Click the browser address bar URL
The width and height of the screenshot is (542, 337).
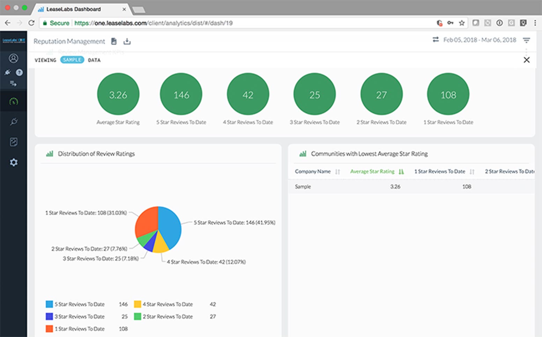(x=154, y=23)
